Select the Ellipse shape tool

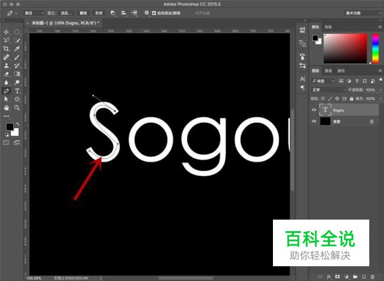tap(17, 99)
